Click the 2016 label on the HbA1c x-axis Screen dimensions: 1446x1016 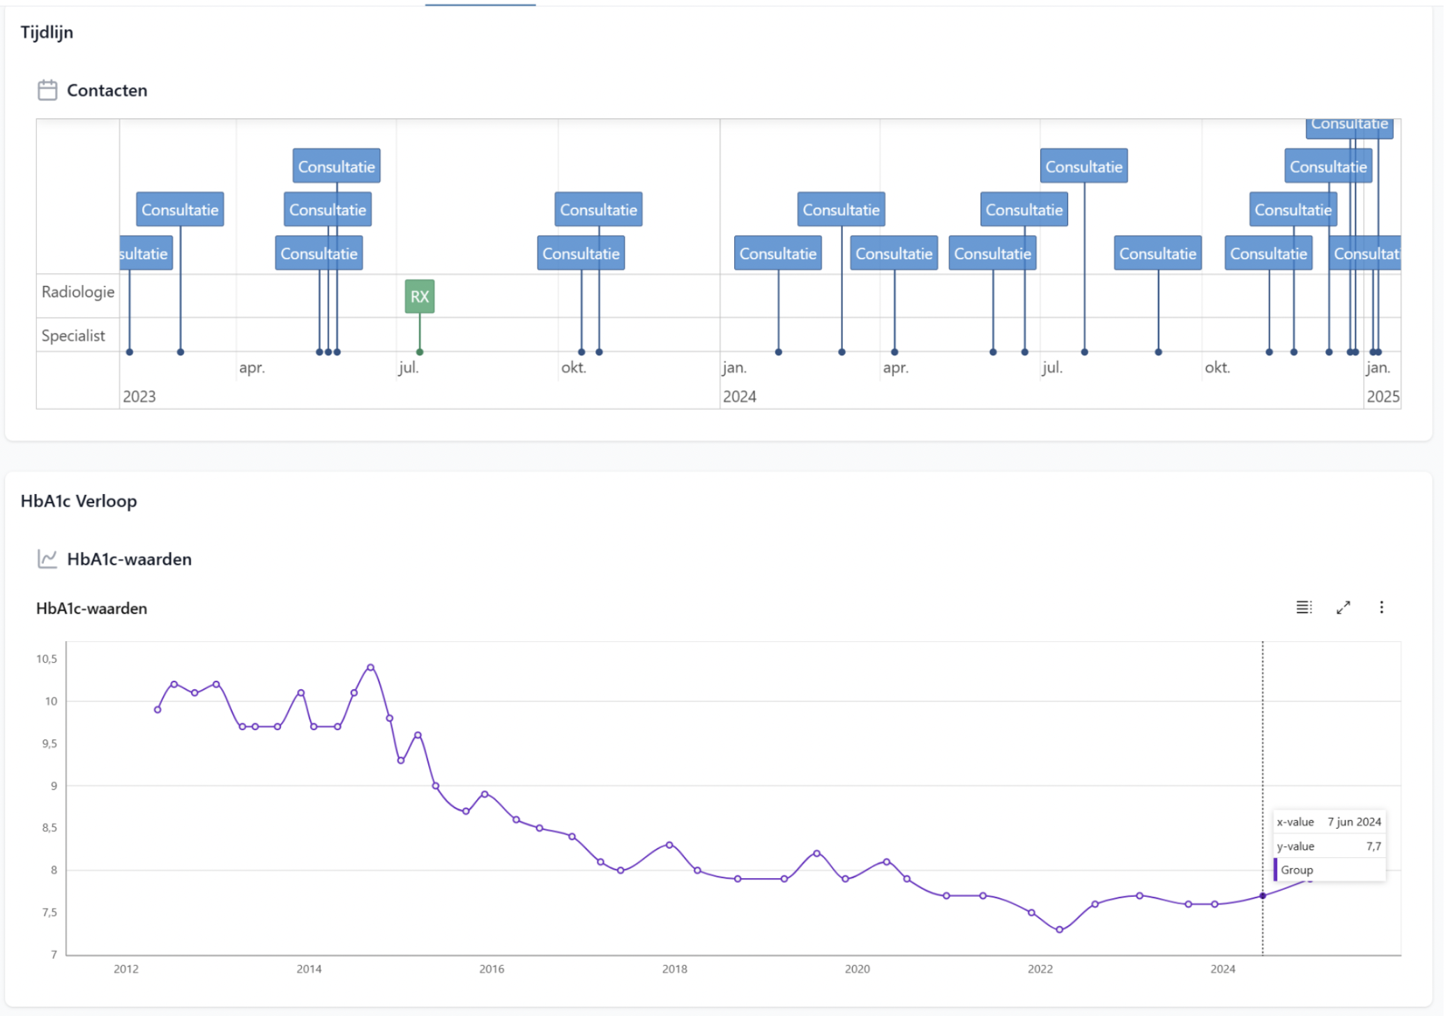(492, 969)
